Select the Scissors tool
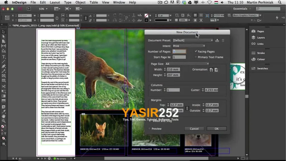 coord(3,86)
